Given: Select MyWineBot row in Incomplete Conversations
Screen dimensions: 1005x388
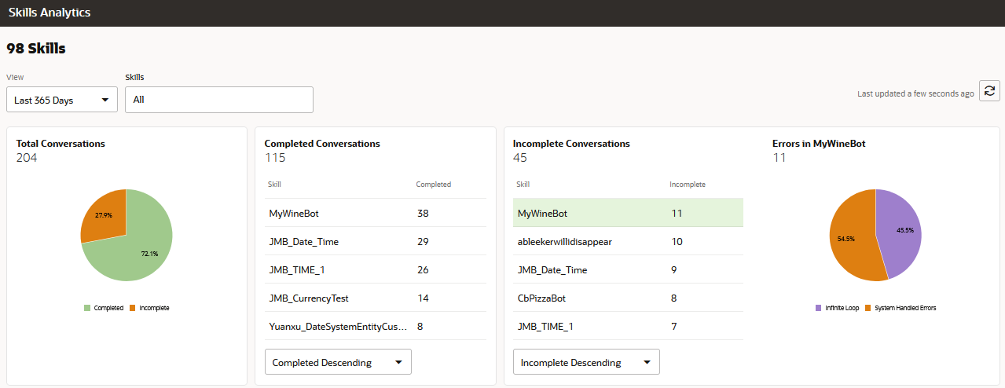Looking at the screenshot, I should pos(627,213).
